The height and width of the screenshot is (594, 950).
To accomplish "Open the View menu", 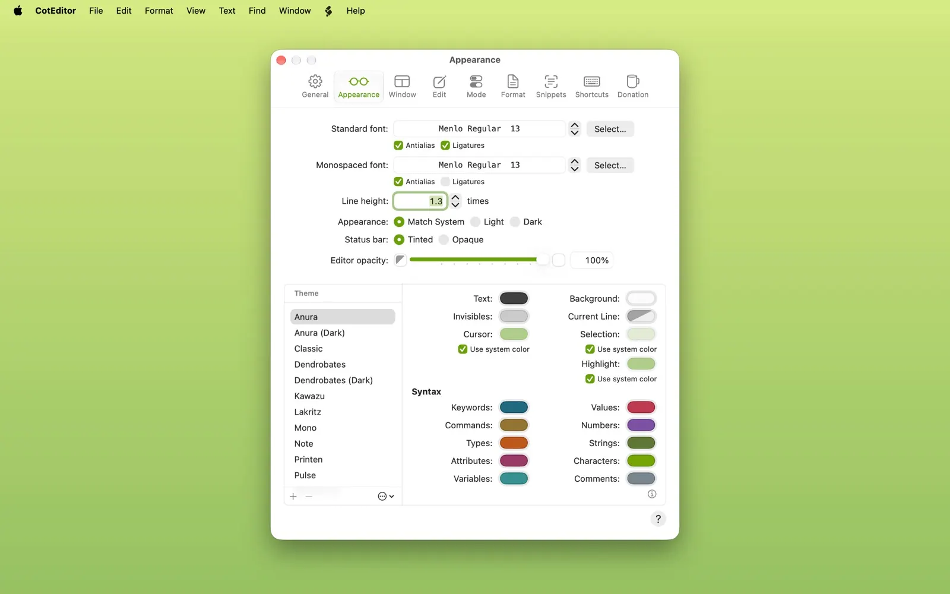I will click(x=196, y=11).
